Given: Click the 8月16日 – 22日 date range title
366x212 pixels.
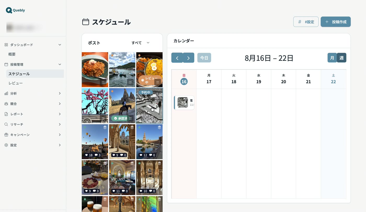Looking at the screenshot, I should [269, 58].
